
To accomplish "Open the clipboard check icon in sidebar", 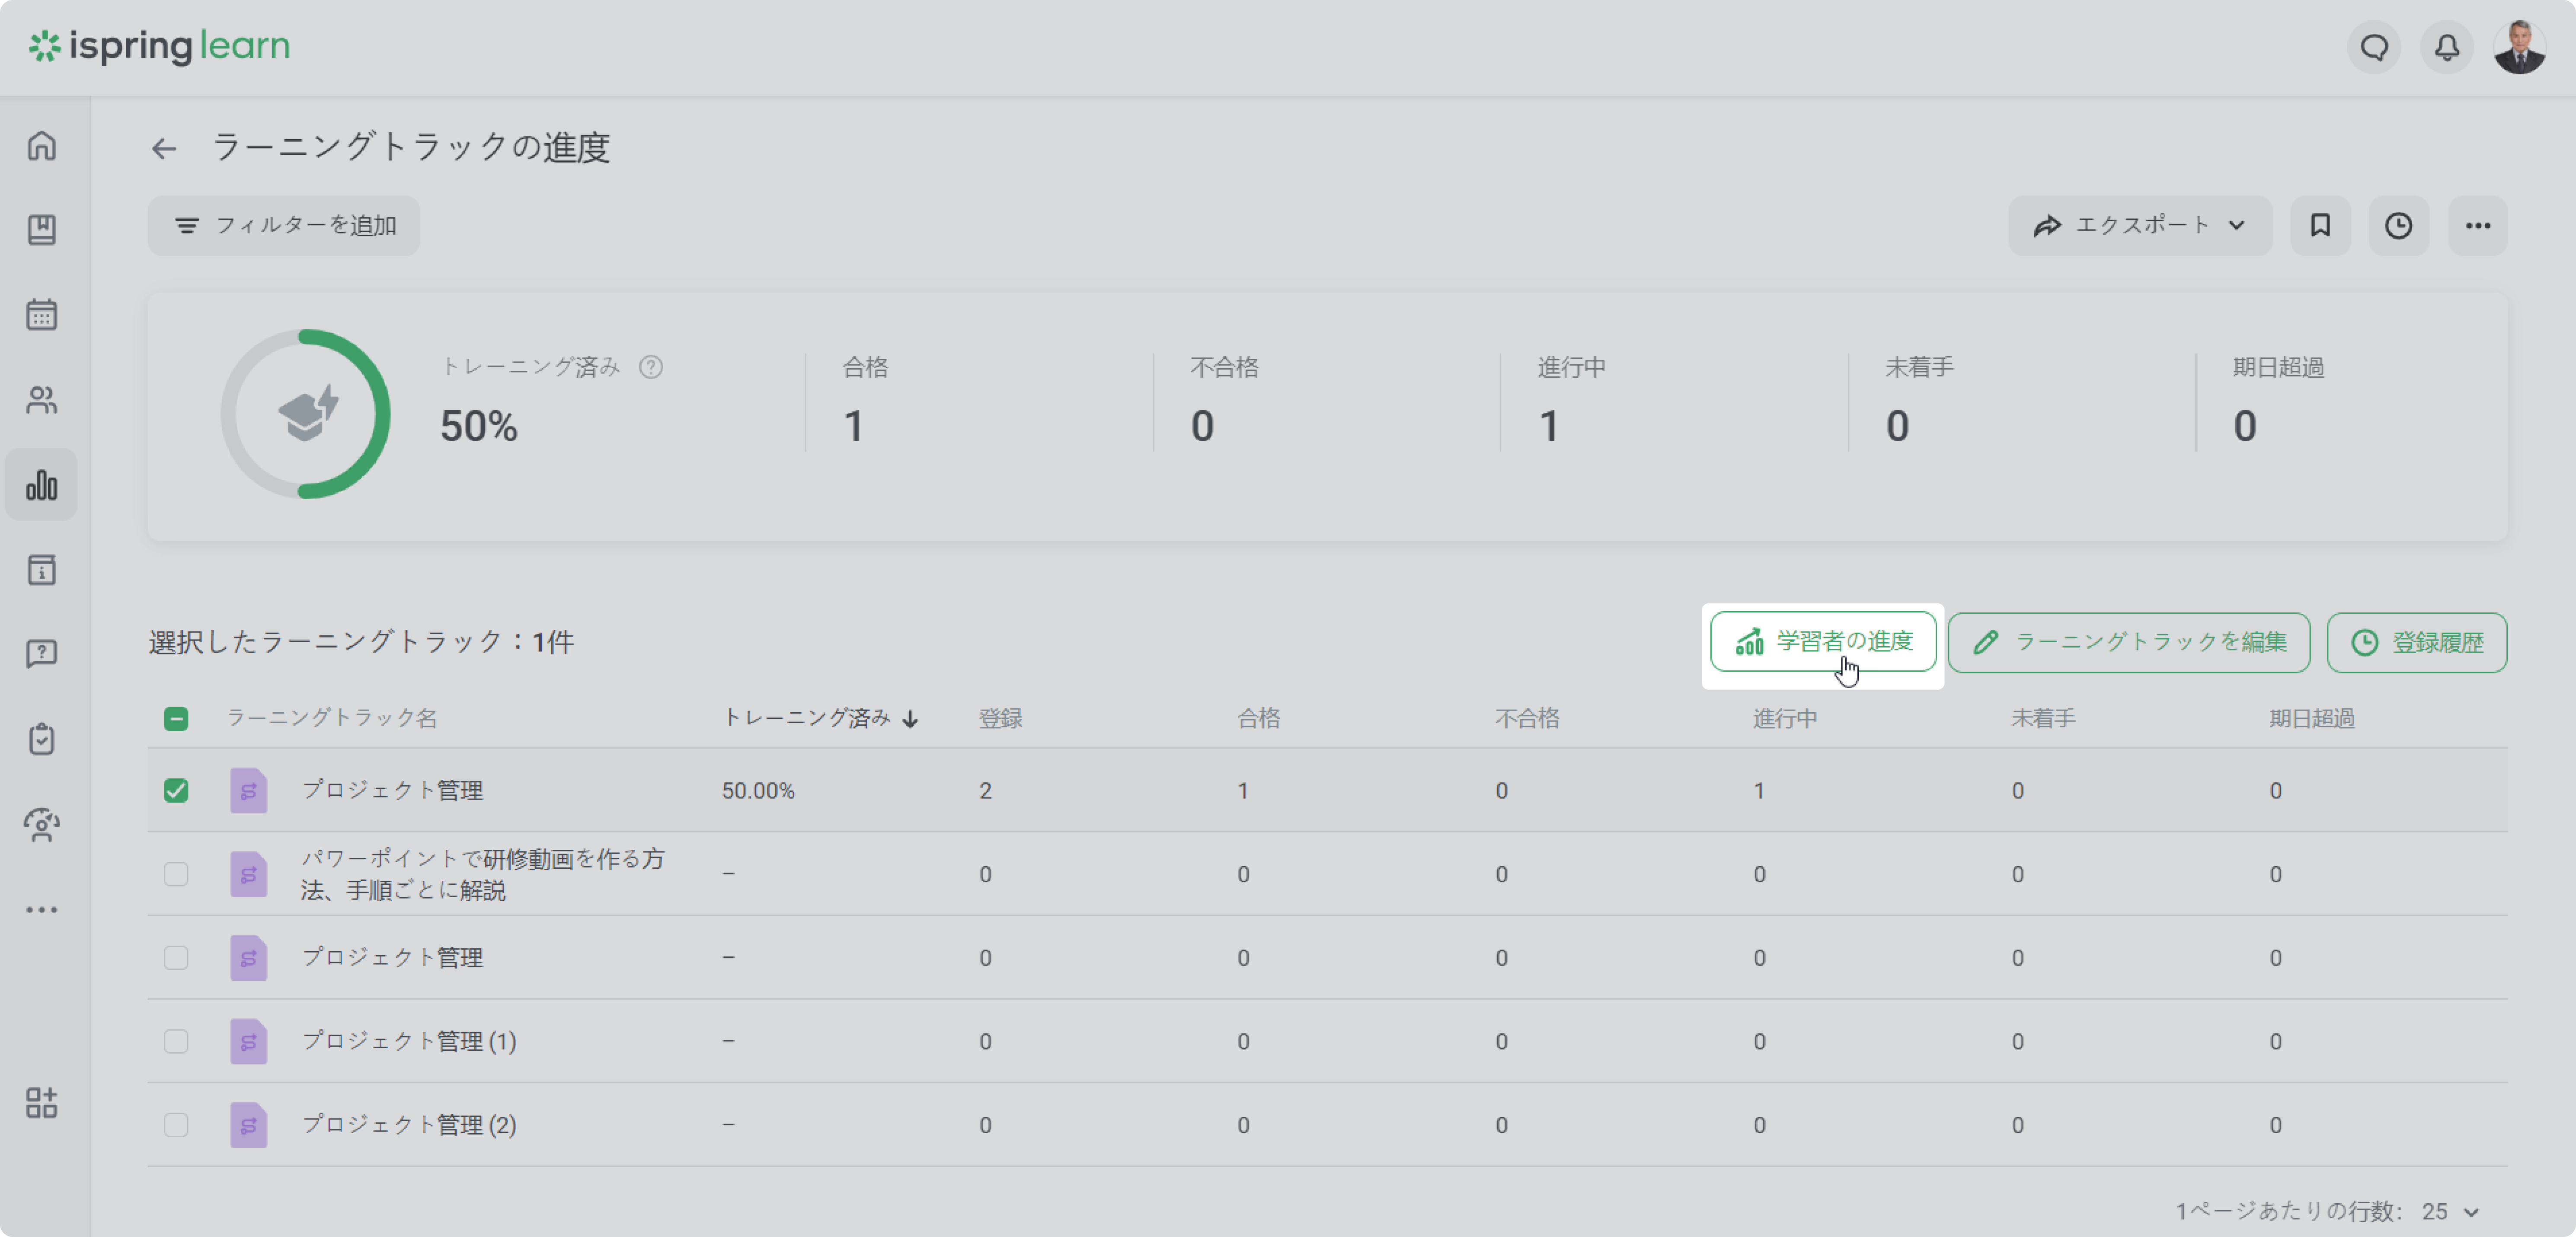I will [41, 740].
